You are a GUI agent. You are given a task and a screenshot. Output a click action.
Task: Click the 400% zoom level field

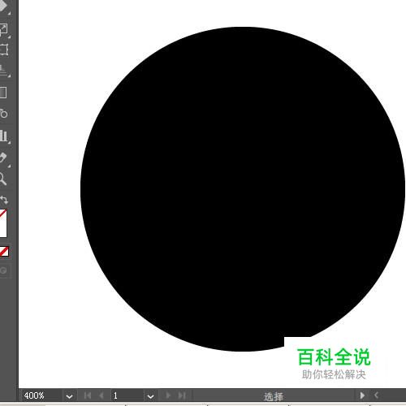pos(41,395)
